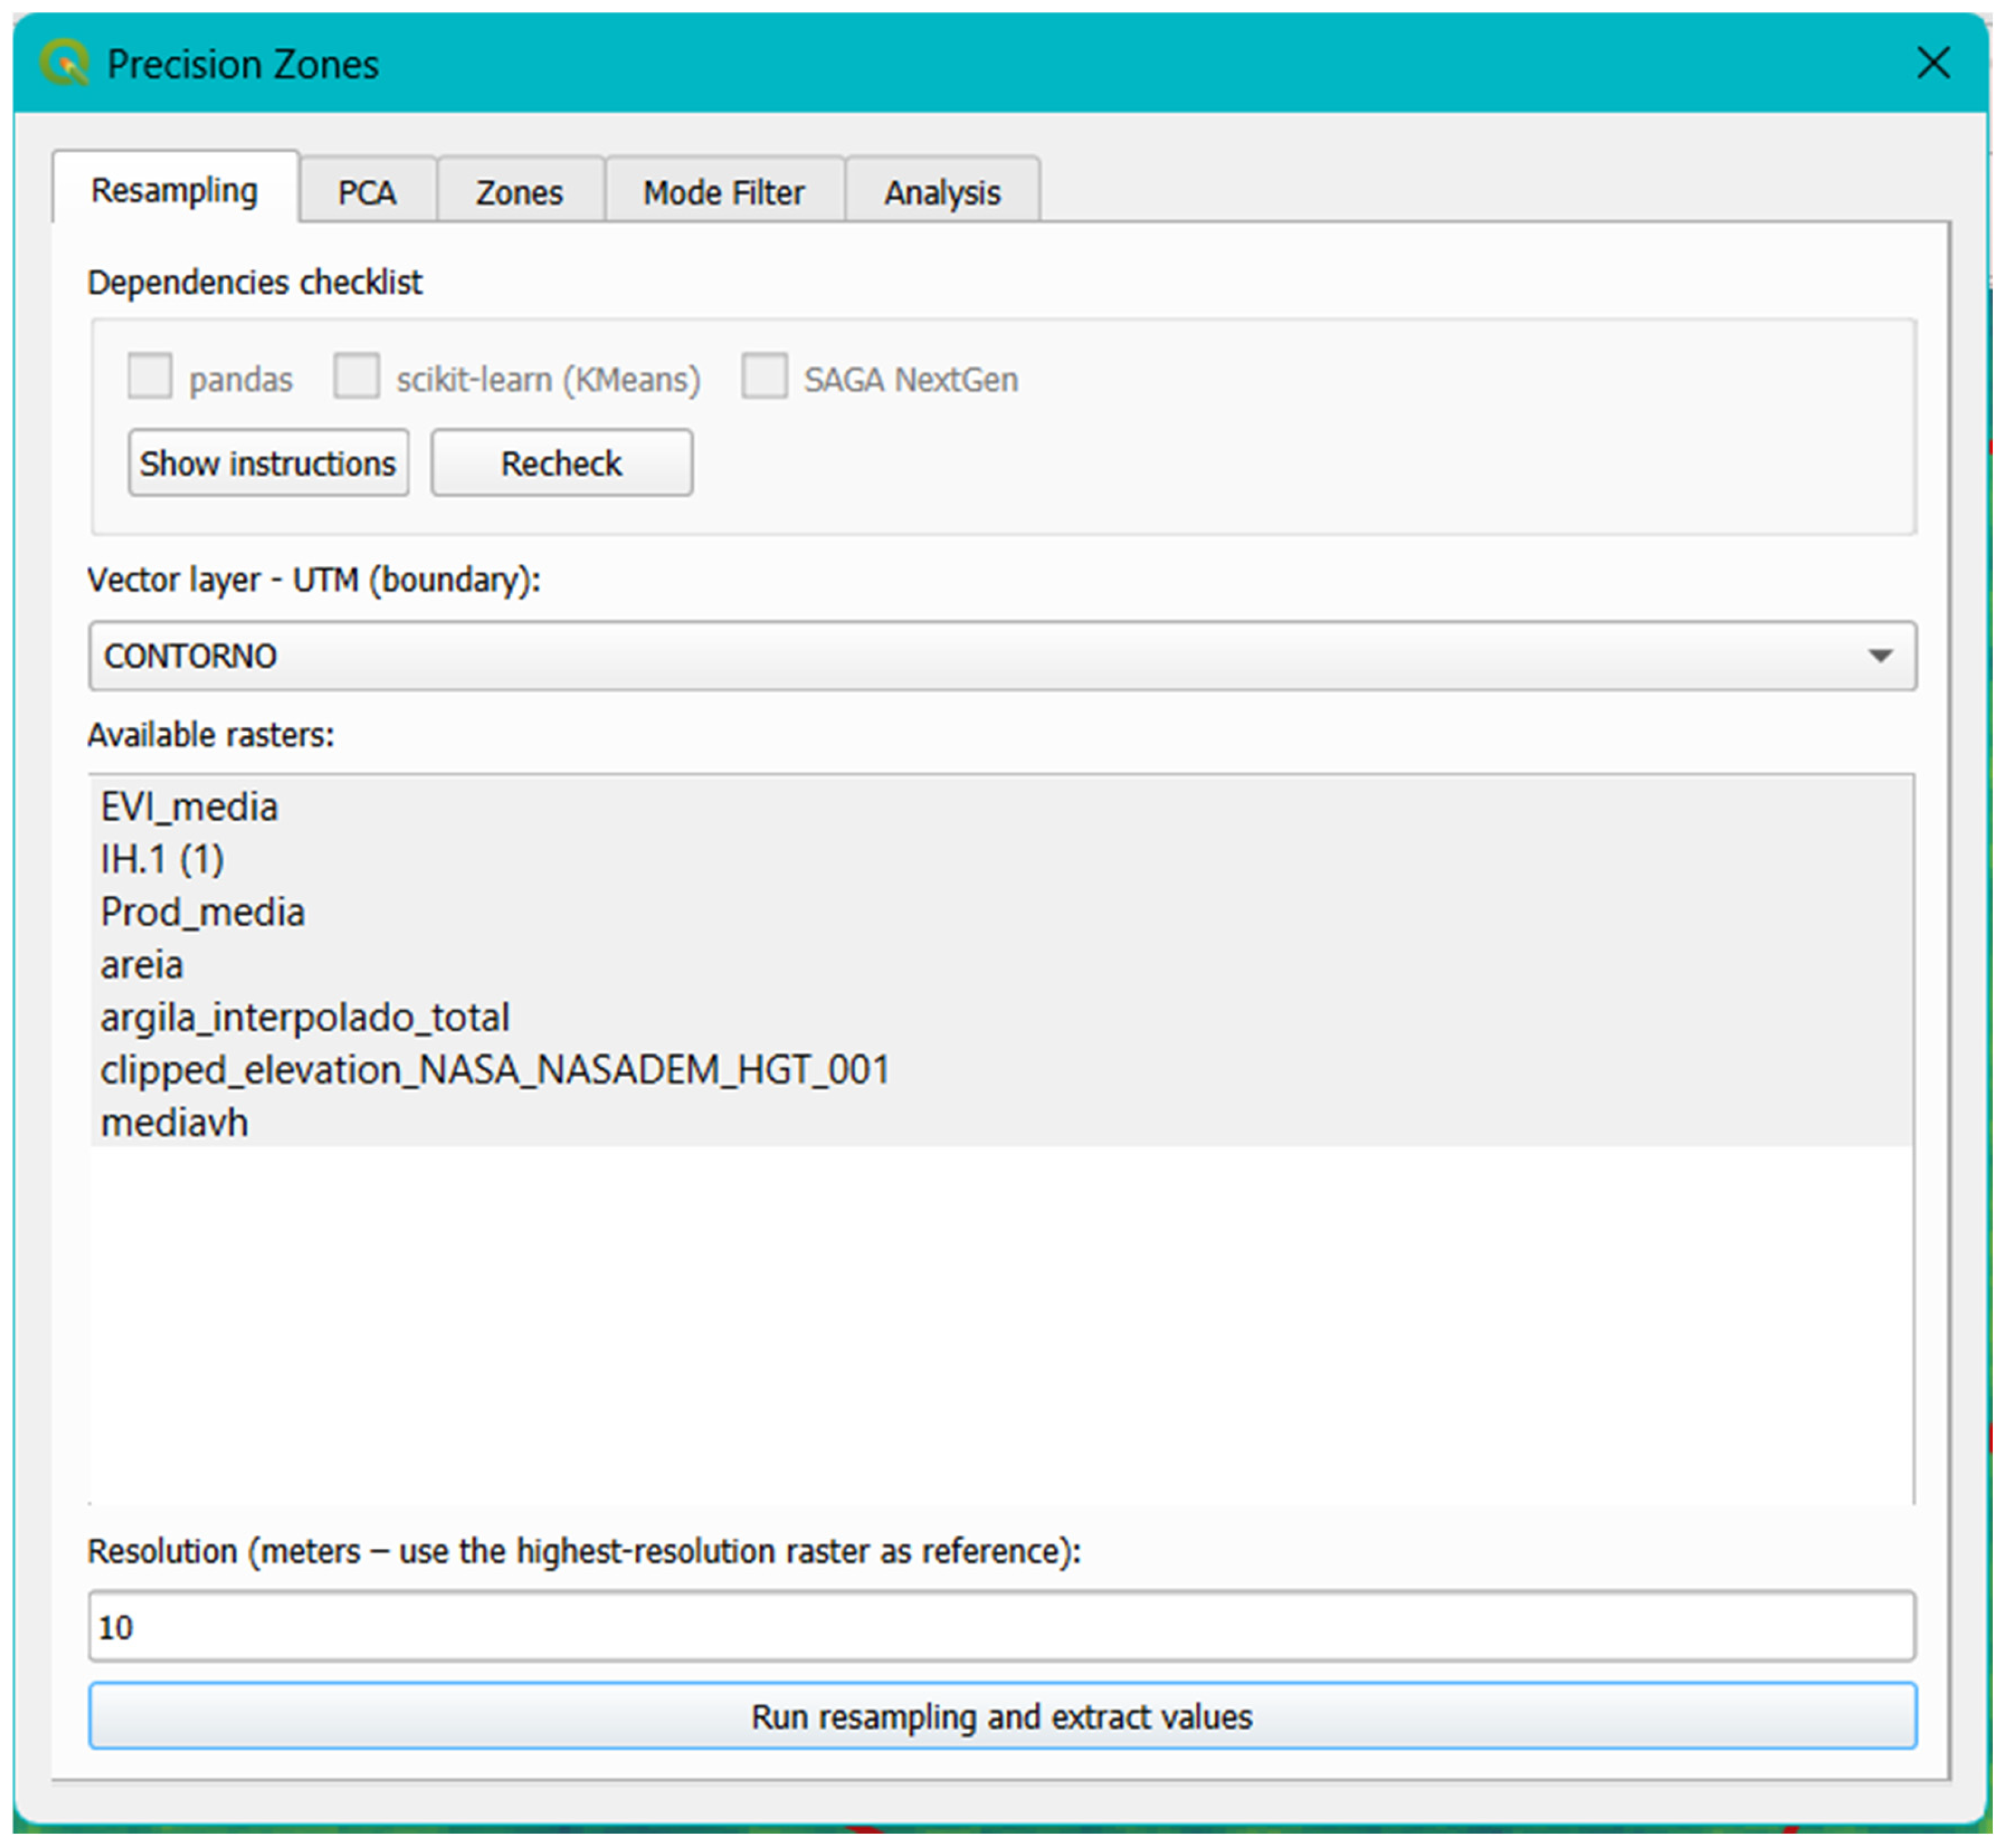Image resolution: width=2004 pixels, height=1848 pixels.
Task: Toggle the pandas dependency checkbox
Action: click(150, 376)
